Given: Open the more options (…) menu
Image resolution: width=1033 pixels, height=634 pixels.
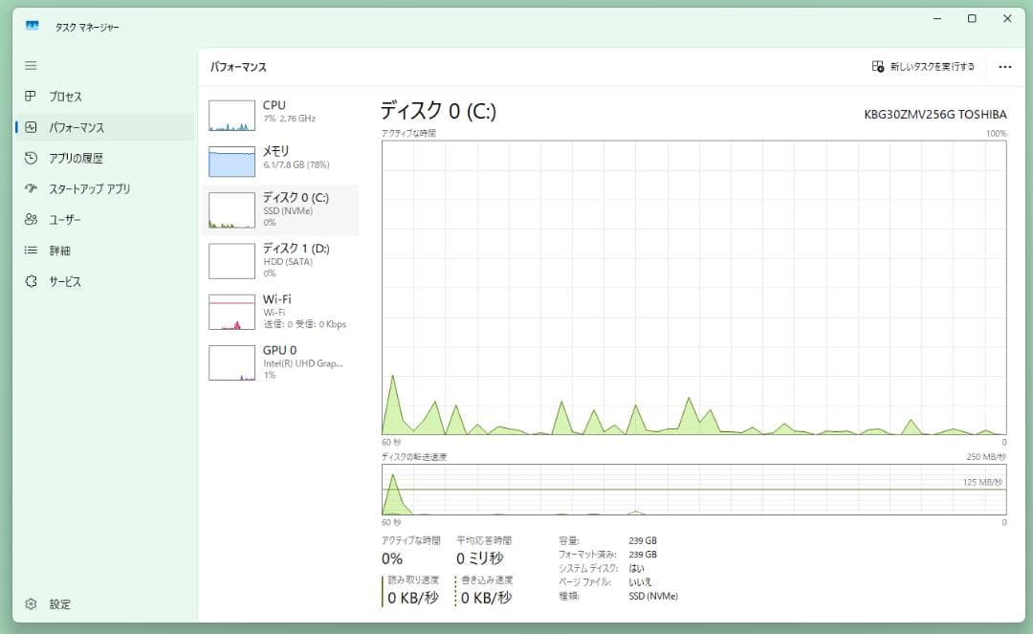Looking at the screenshot, I should coord(1004,66).
